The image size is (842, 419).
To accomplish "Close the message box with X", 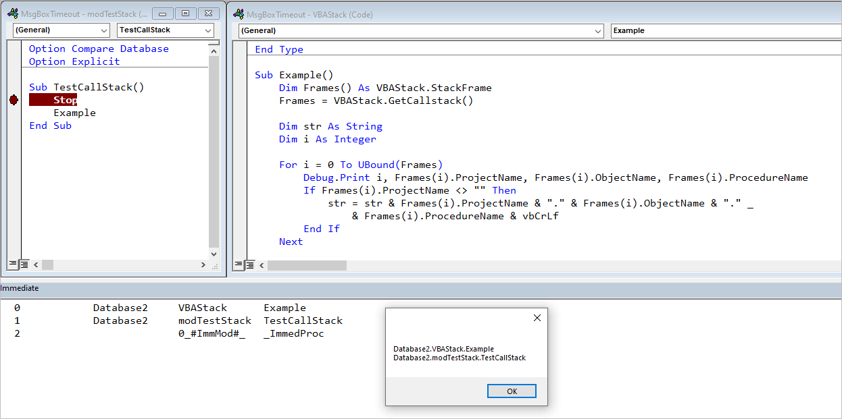I will (x=537, y=318).
